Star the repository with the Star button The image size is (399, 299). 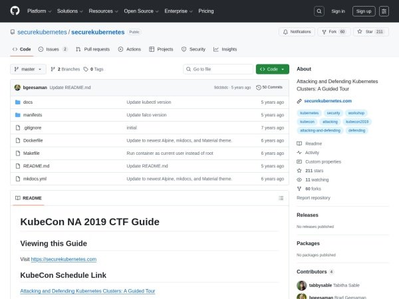[371, 32]
